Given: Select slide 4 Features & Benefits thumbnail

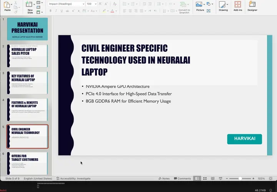Looking at the screenshot, I should 27,109.
